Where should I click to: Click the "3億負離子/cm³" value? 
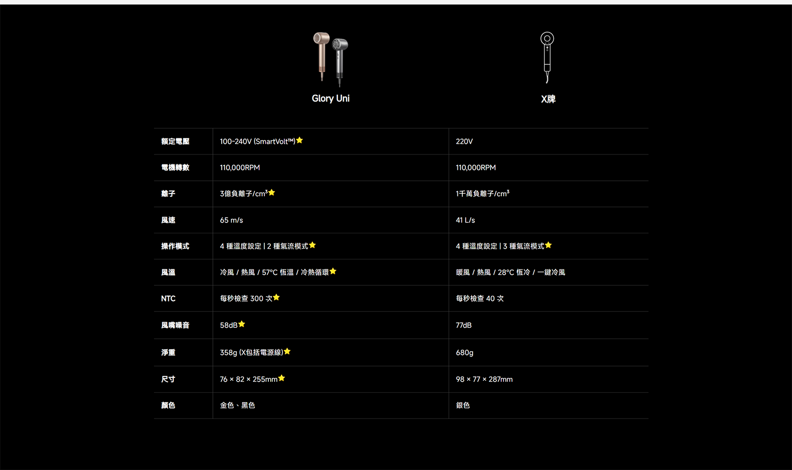click(x=244, y=194)
